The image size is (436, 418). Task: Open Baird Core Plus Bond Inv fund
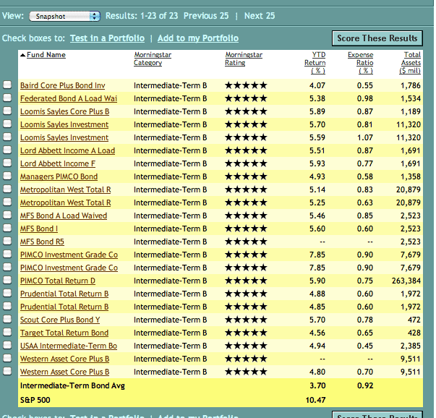63,85
